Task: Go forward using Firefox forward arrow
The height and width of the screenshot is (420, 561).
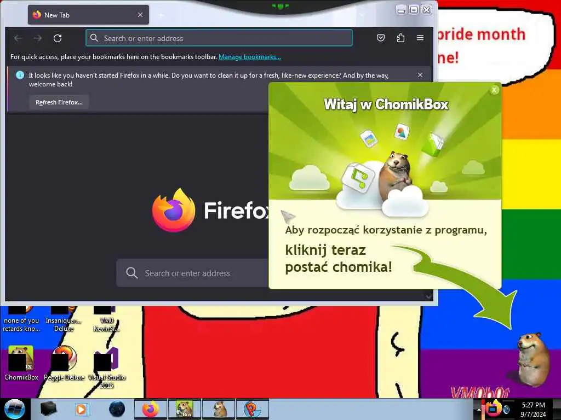Action: pos(38,38)
